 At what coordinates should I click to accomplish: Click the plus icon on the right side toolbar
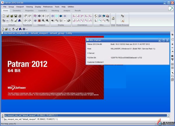(172, 44)
